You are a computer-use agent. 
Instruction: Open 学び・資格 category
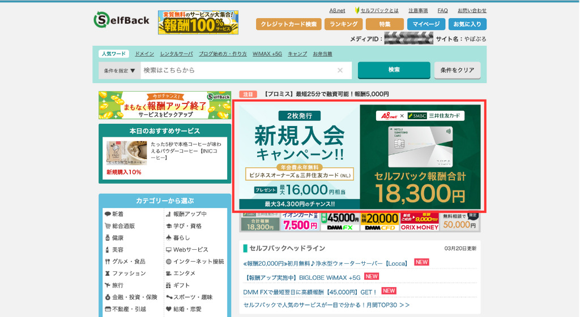point(184,226)
